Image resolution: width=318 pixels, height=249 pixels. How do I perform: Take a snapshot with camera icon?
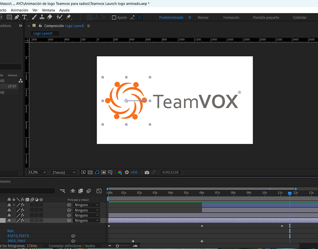147,172
